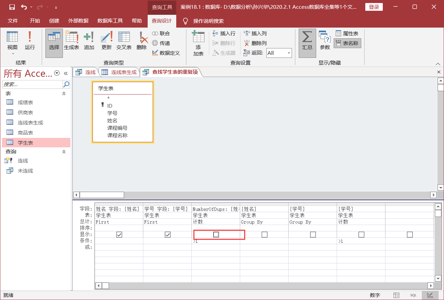444x300 pixels.
Task: Check 显示 for NumberOfDups column
Action: [216, 234]
